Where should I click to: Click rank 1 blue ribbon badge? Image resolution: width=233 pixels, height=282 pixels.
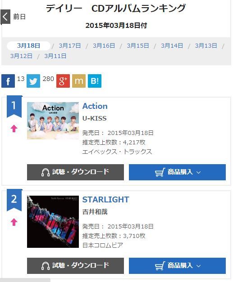[14, 107]
